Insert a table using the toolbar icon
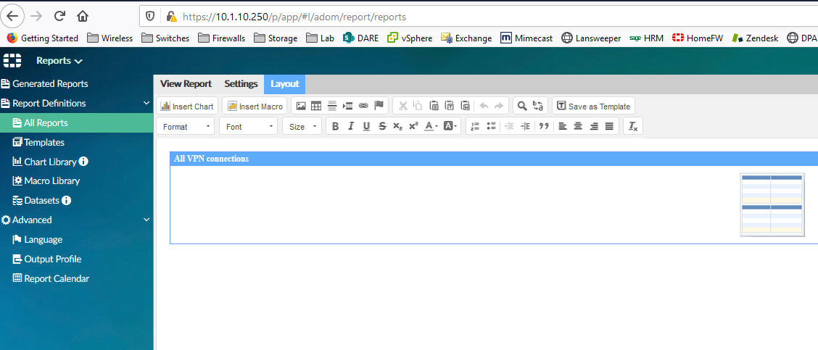Image resolution: width=818 pixels, height=350 pixels. 316,106
